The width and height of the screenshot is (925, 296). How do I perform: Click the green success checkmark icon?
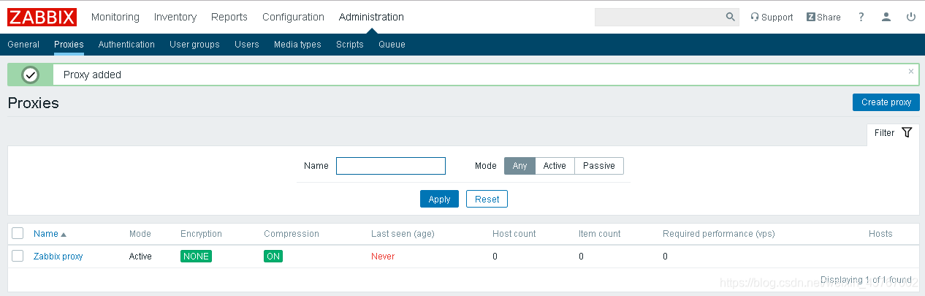coord(31,75)
